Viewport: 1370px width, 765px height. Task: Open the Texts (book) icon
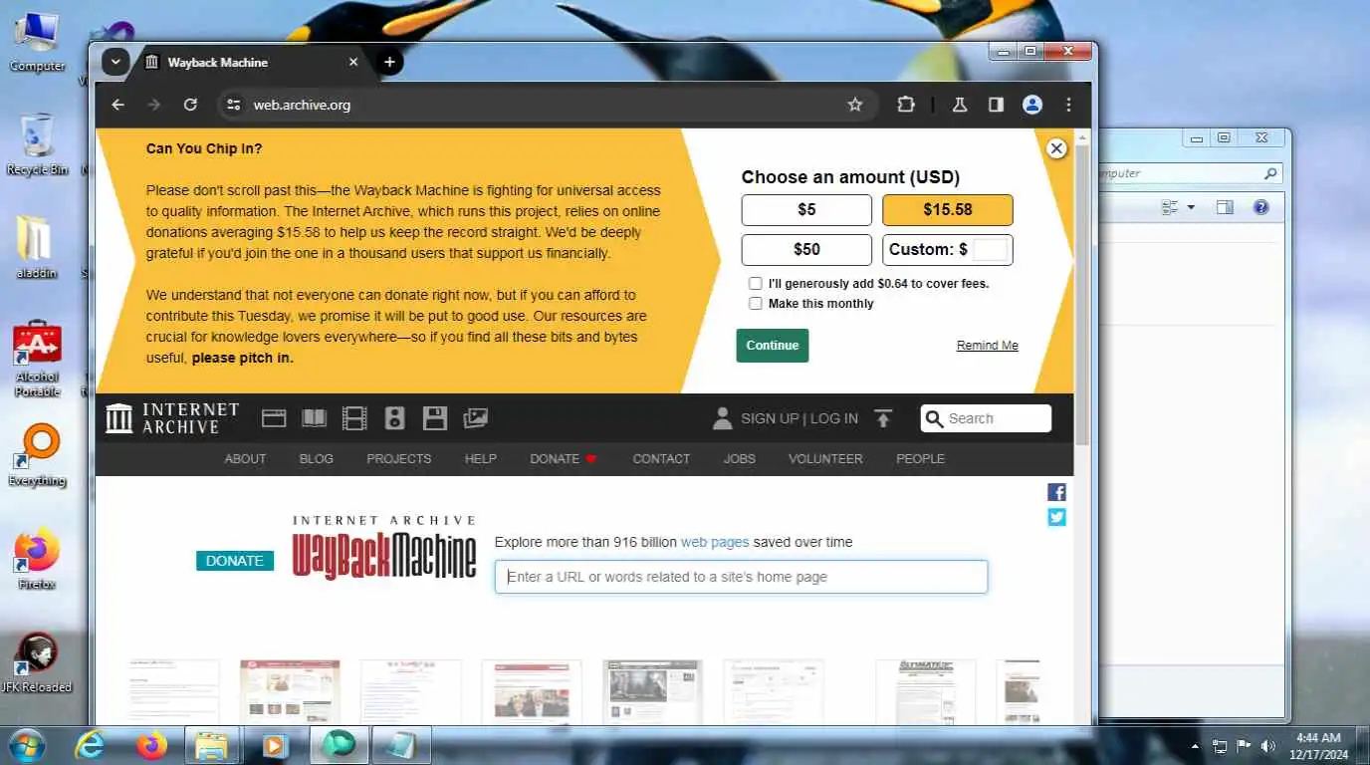315,418
